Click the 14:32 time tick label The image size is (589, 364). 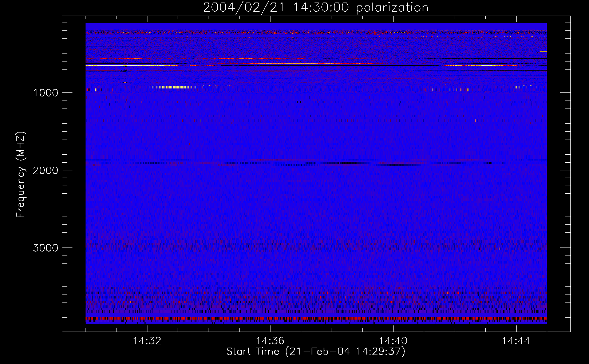coord(147,341)
